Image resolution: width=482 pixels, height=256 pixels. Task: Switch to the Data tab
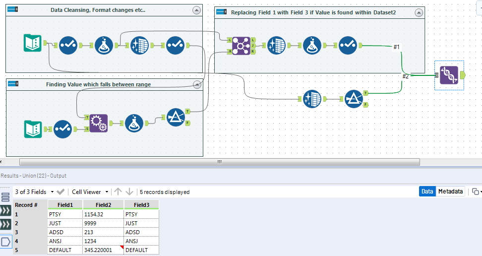(x=427, y=192)
